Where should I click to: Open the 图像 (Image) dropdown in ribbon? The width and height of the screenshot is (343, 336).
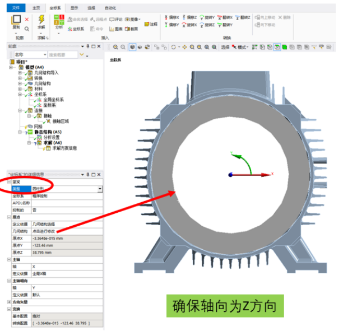pyautogui.click(x=133, y=20)
